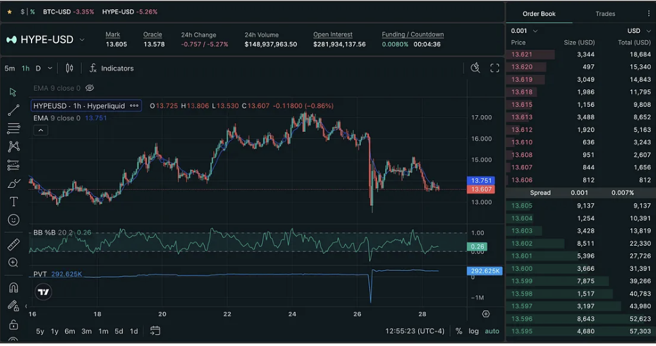Select the 1h timeframe

pos(26,68)
